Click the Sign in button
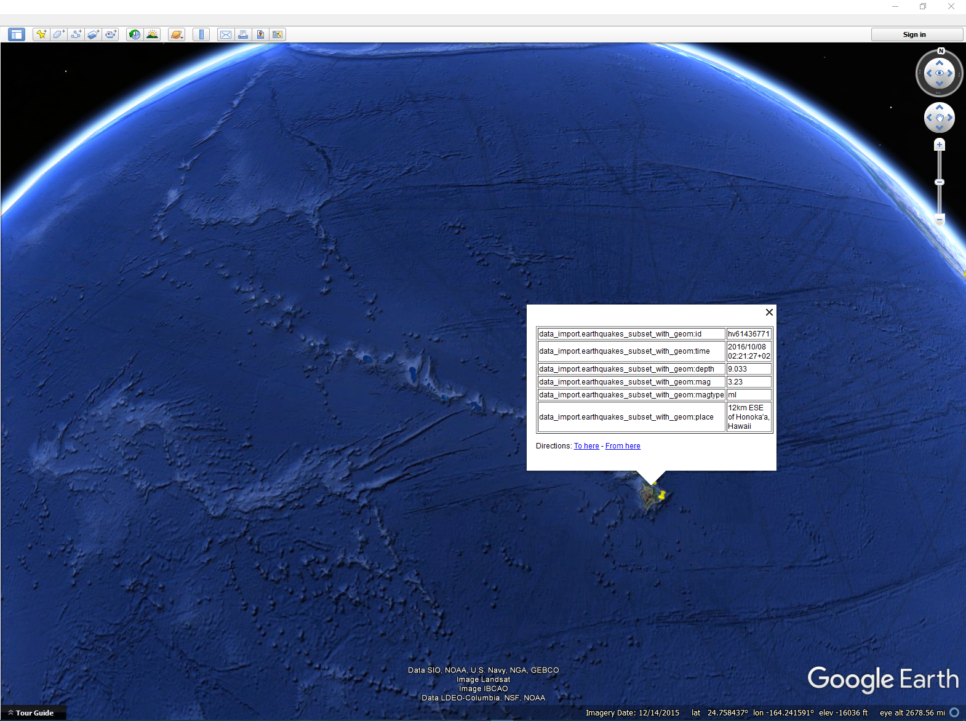This screenshot has height=721, width=966. pyautogui.click(x=917, y=34)
